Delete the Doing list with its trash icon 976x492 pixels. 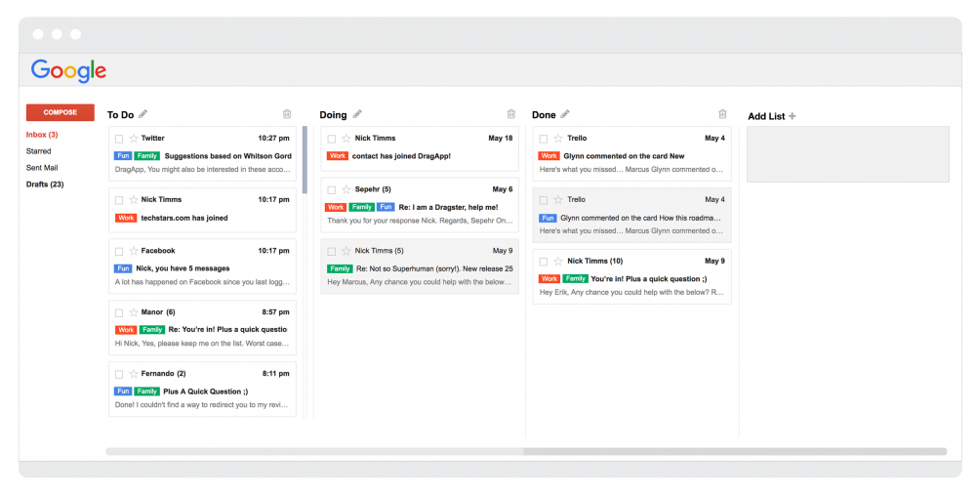[511, 114]
